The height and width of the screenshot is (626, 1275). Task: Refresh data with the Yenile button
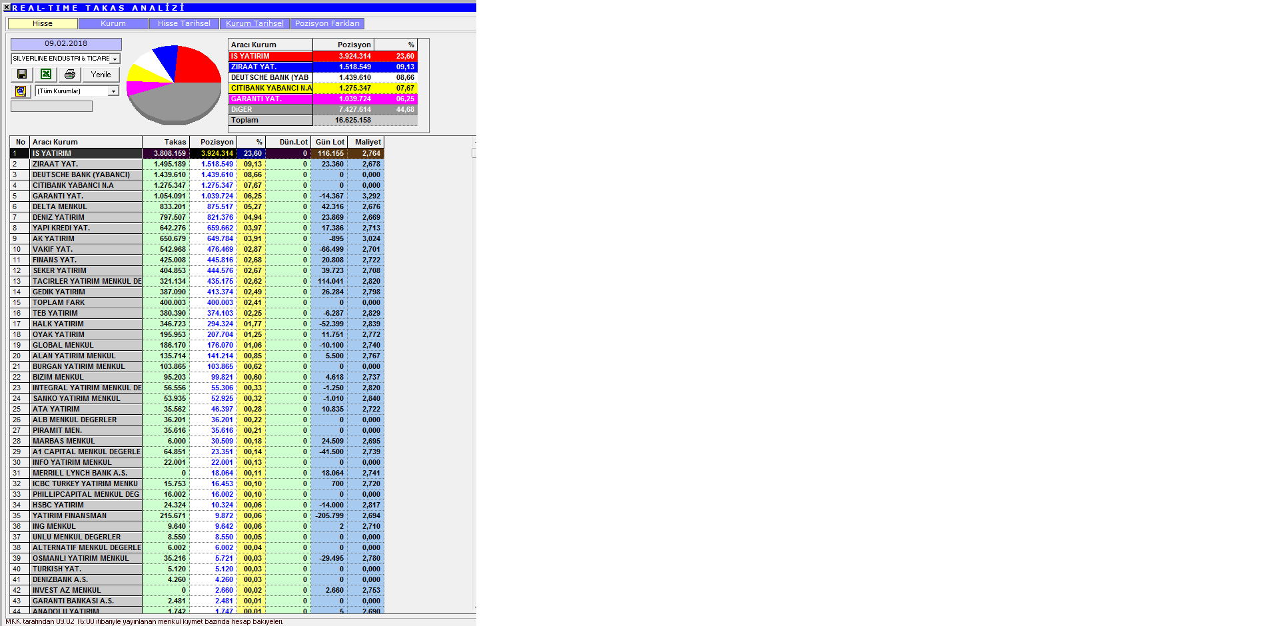pos(101,74)
